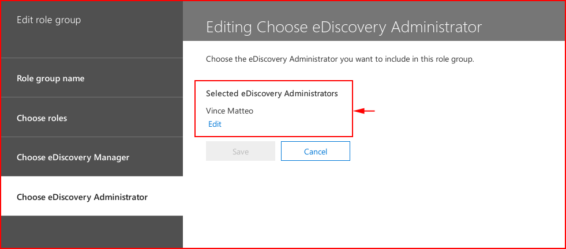Click the instruction text about choosing administrator
The width and height of the screenshot is (566, 249).
(340, 59)
